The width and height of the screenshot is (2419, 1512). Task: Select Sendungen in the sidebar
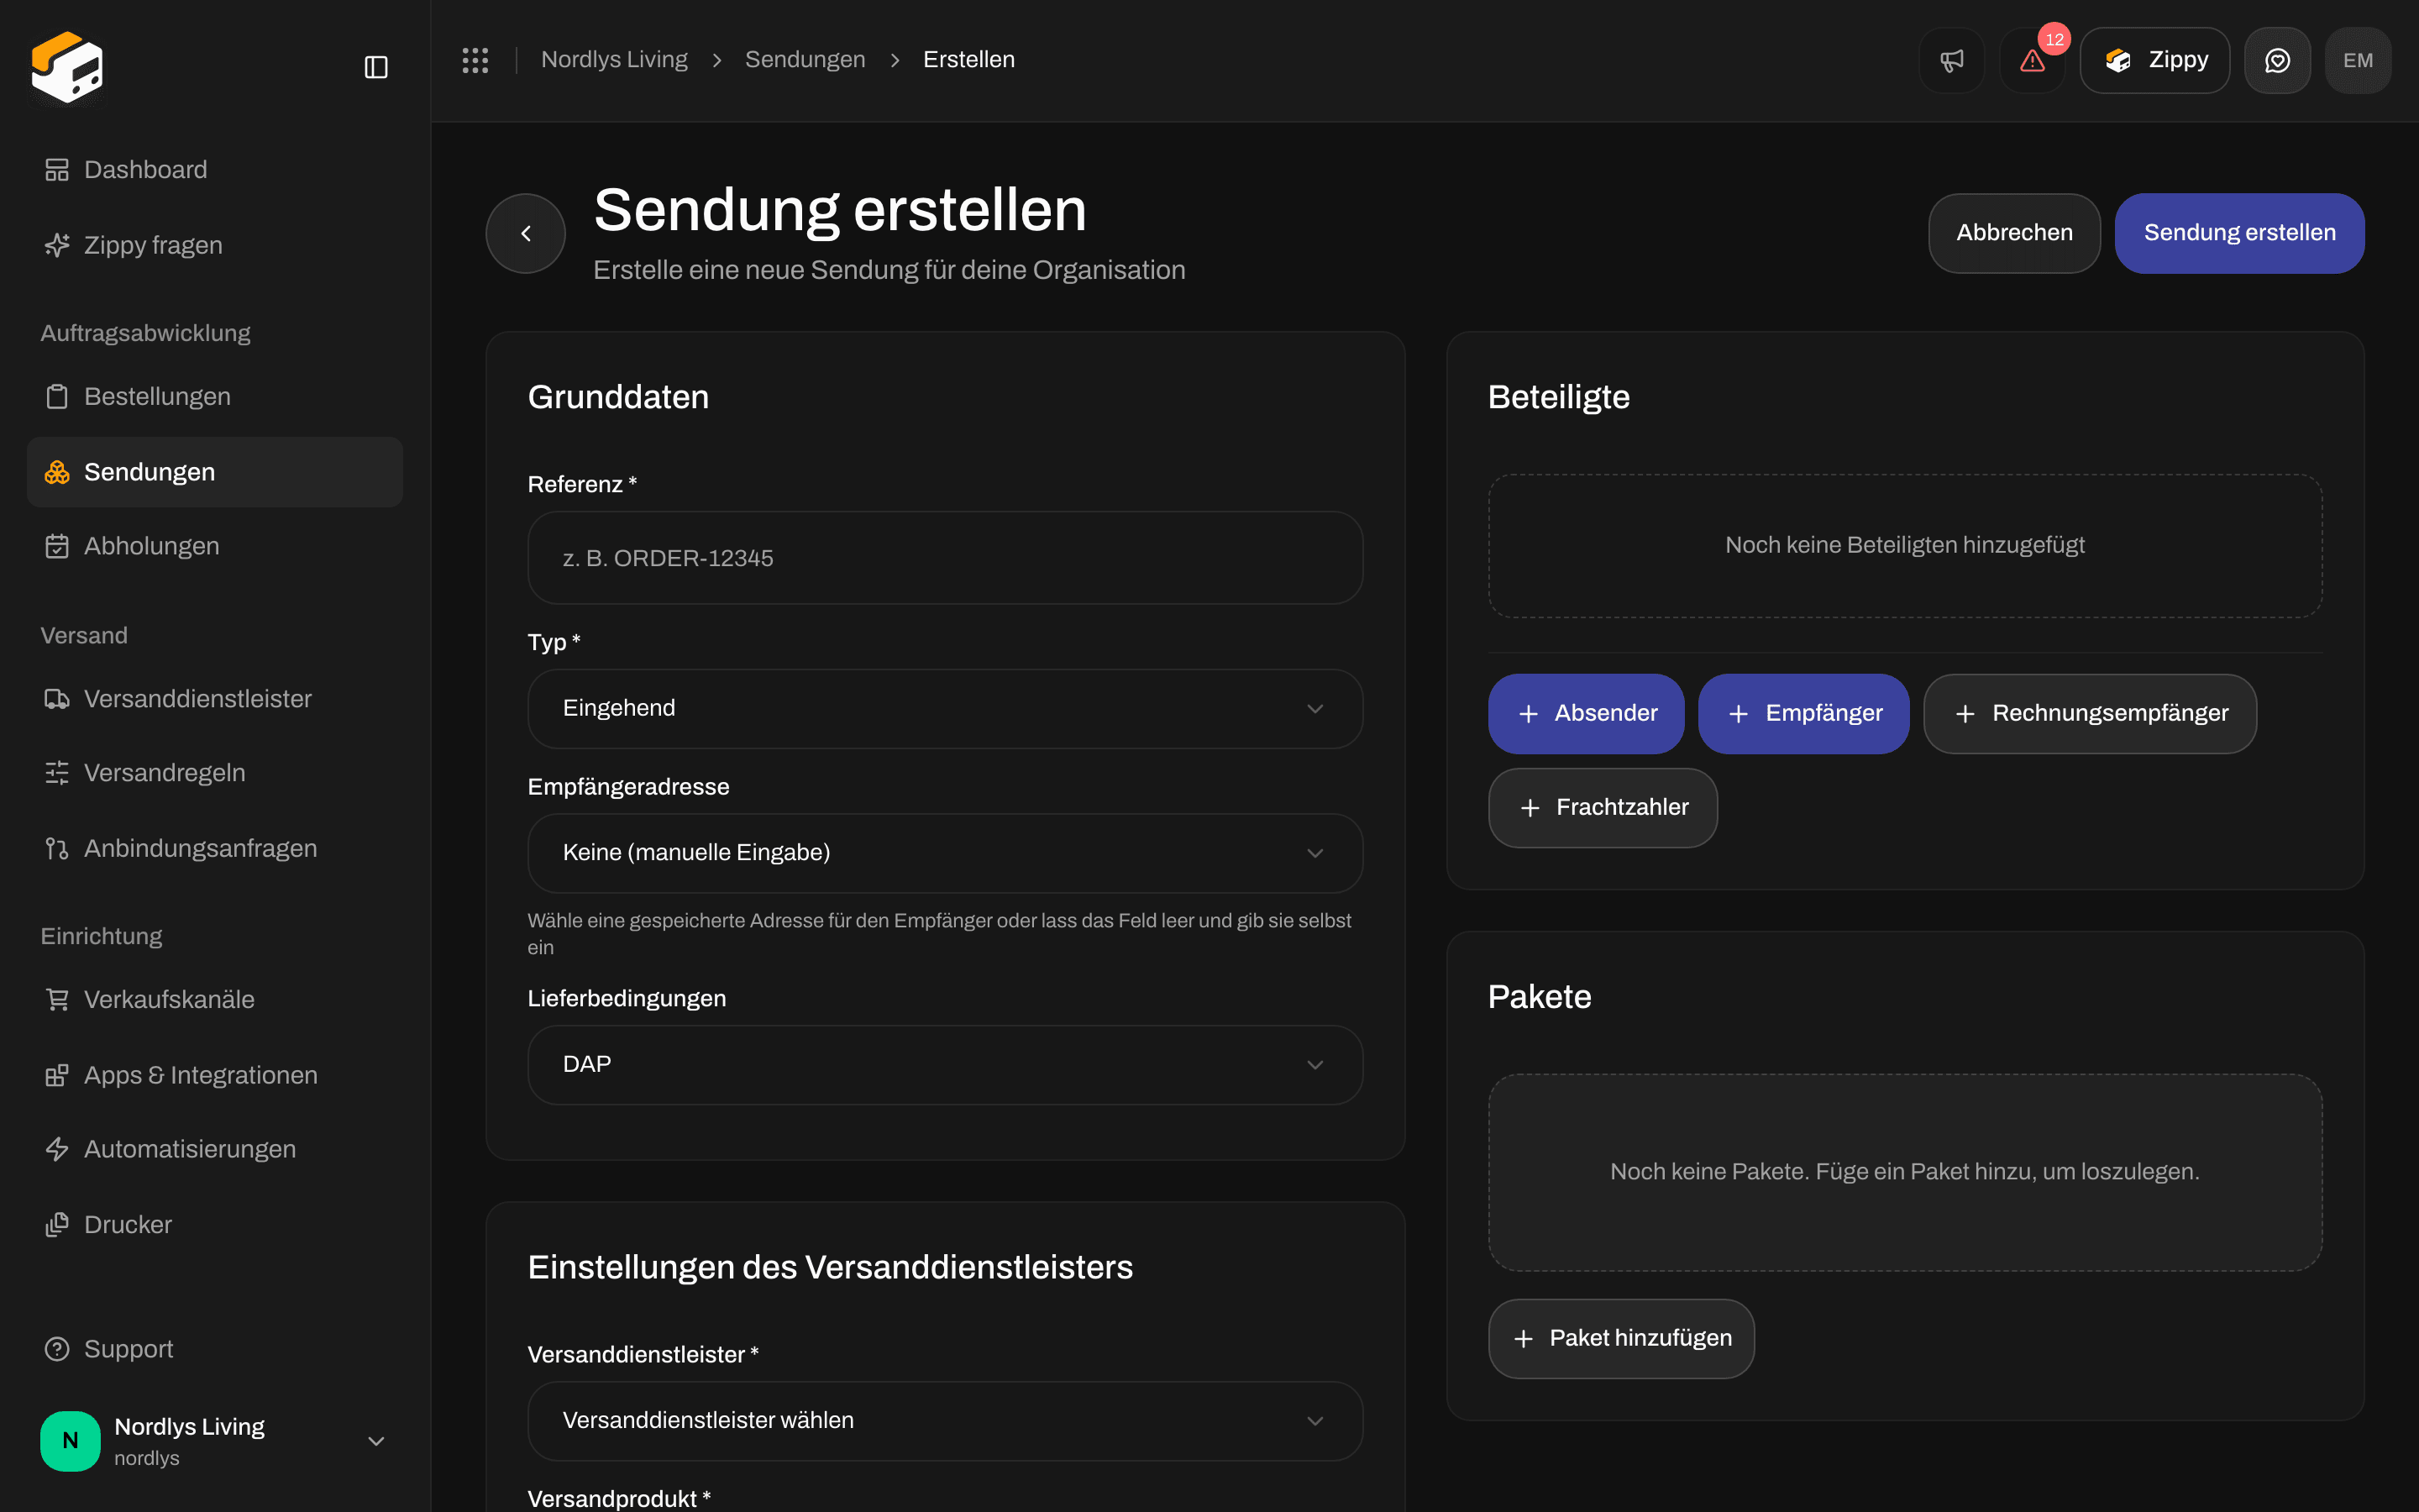point(215,472)
